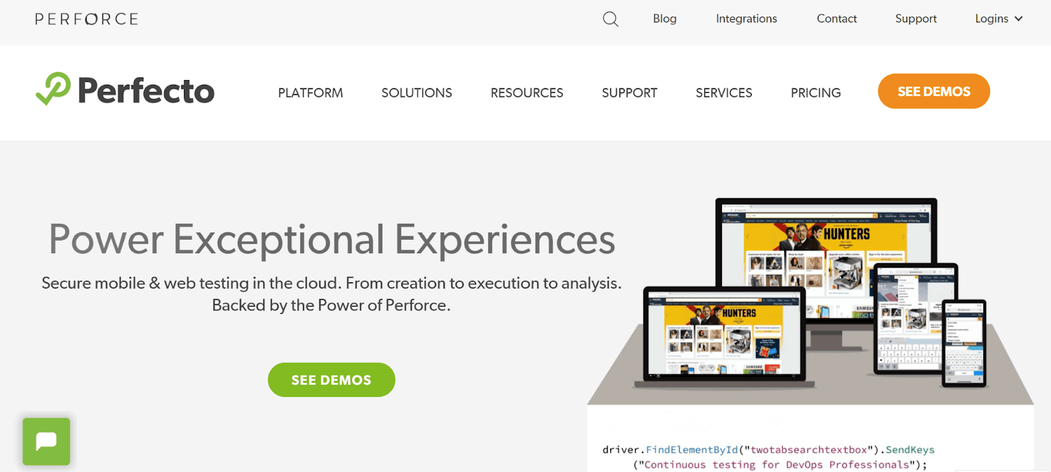Screen dimensions: 1051x472
Task: Expand the Logins dropdown chevron
Action: pyautogui.click(x=1018, y=19)
